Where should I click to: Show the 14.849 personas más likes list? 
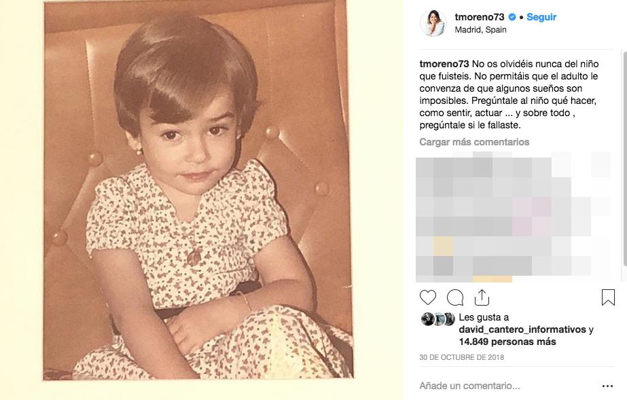coord(507,342)
